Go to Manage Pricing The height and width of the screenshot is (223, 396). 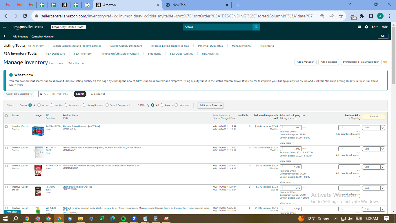click(241, 46)
